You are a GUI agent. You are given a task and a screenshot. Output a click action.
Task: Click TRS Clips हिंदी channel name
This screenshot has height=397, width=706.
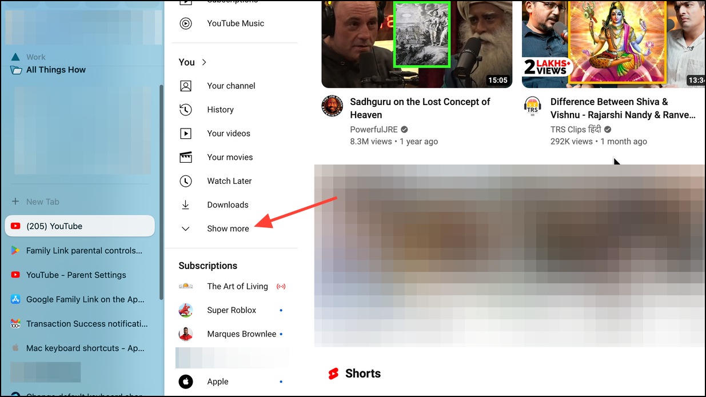coord(577,129)
